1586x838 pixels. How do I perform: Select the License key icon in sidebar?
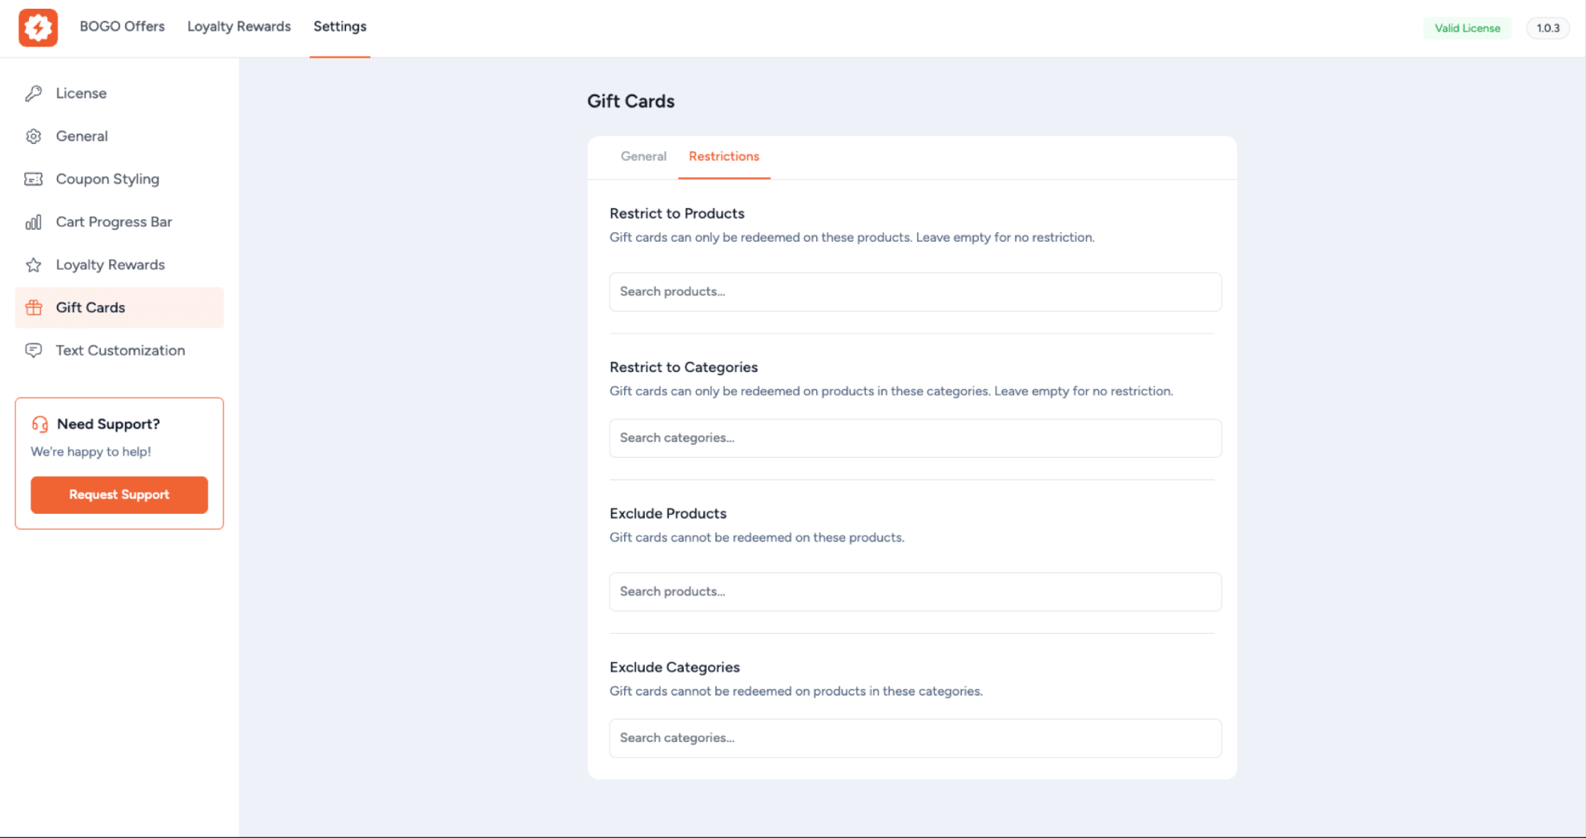33,93
